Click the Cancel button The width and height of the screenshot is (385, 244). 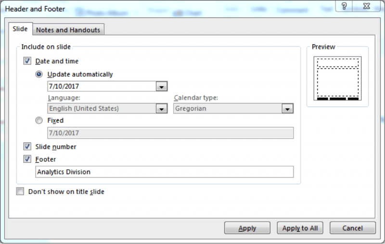(x=353, y=228)
